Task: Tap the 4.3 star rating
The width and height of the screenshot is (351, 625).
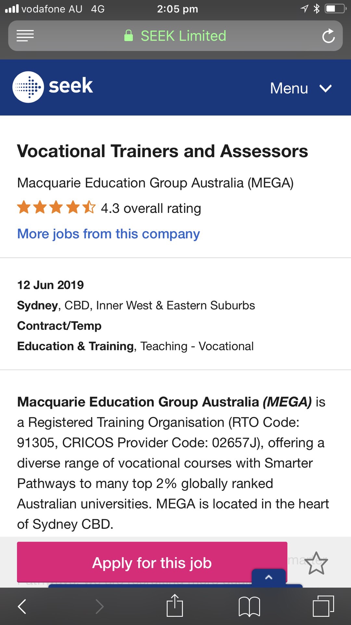Action: (x=109, y=208)
